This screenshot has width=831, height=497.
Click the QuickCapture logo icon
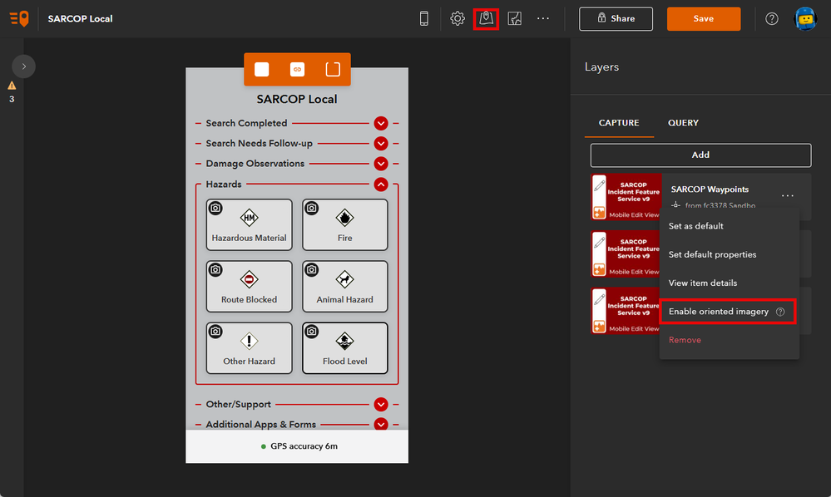pos(19,18)
